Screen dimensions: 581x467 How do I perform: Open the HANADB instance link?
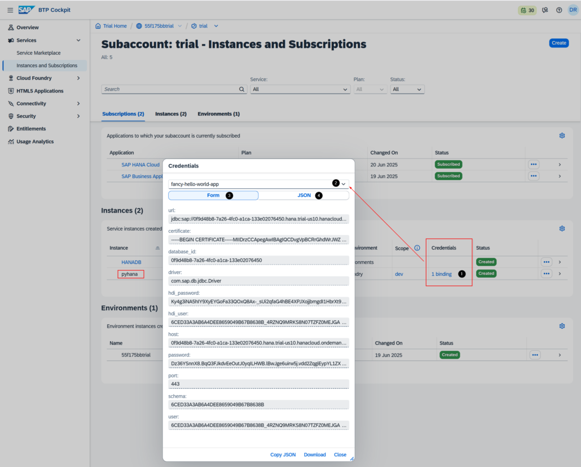tap(131, 262)
